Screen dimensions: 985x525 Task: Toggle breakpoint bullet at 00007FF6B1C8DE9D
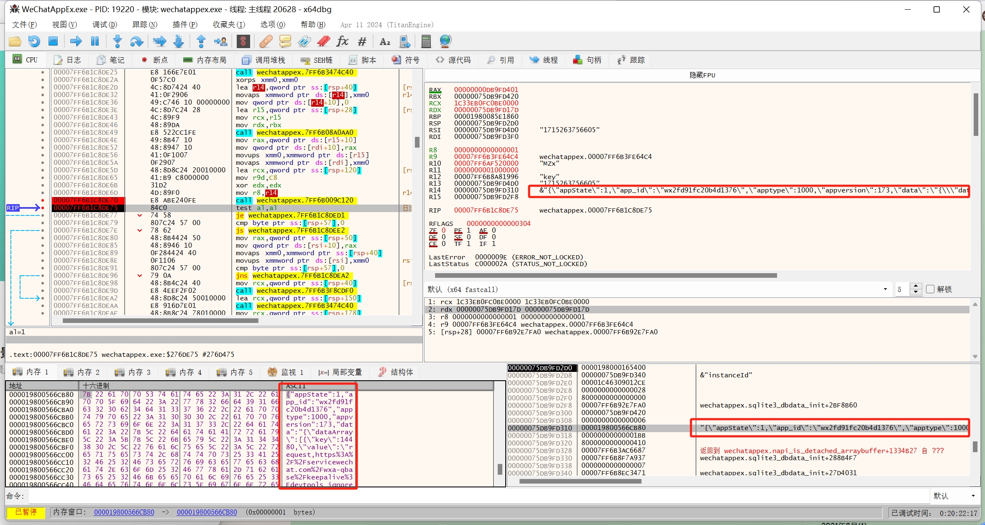[x=43, y=291]
